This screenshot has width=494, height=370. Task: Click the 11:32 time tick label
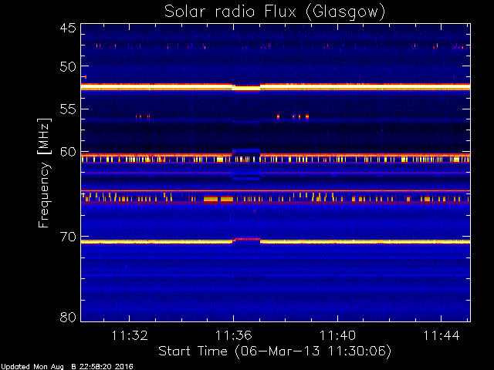point(130,336)
